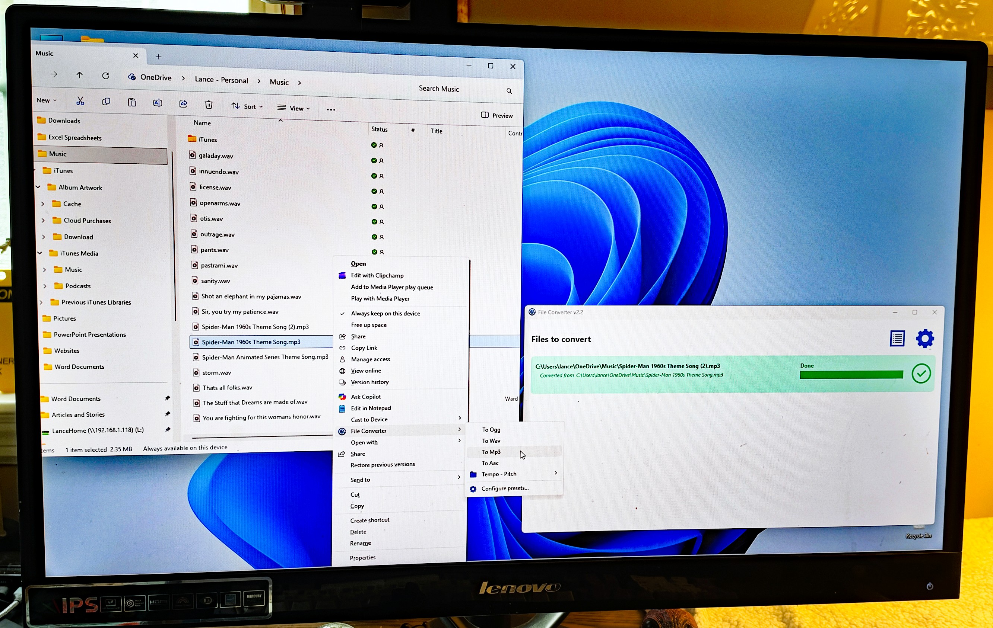Click Lance - Personal in breadcrumb
The height and width of the screenshot is (628, 993).
(x=222, y=80)
